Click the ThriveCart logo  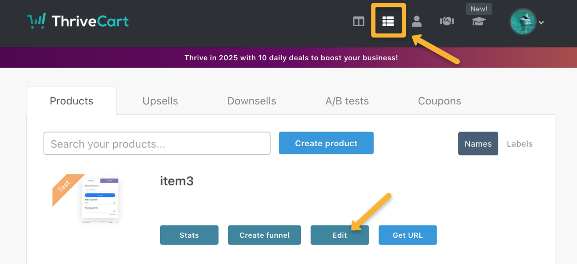[x=78, y=21]
